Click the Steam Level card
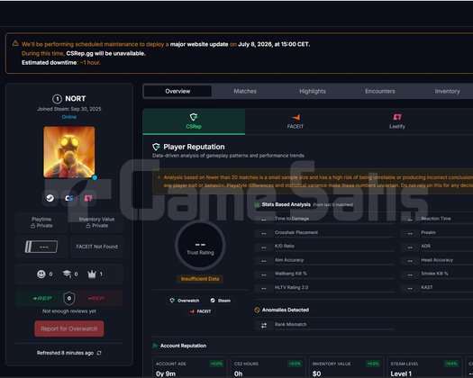473x378 pixels. [424, 368]
